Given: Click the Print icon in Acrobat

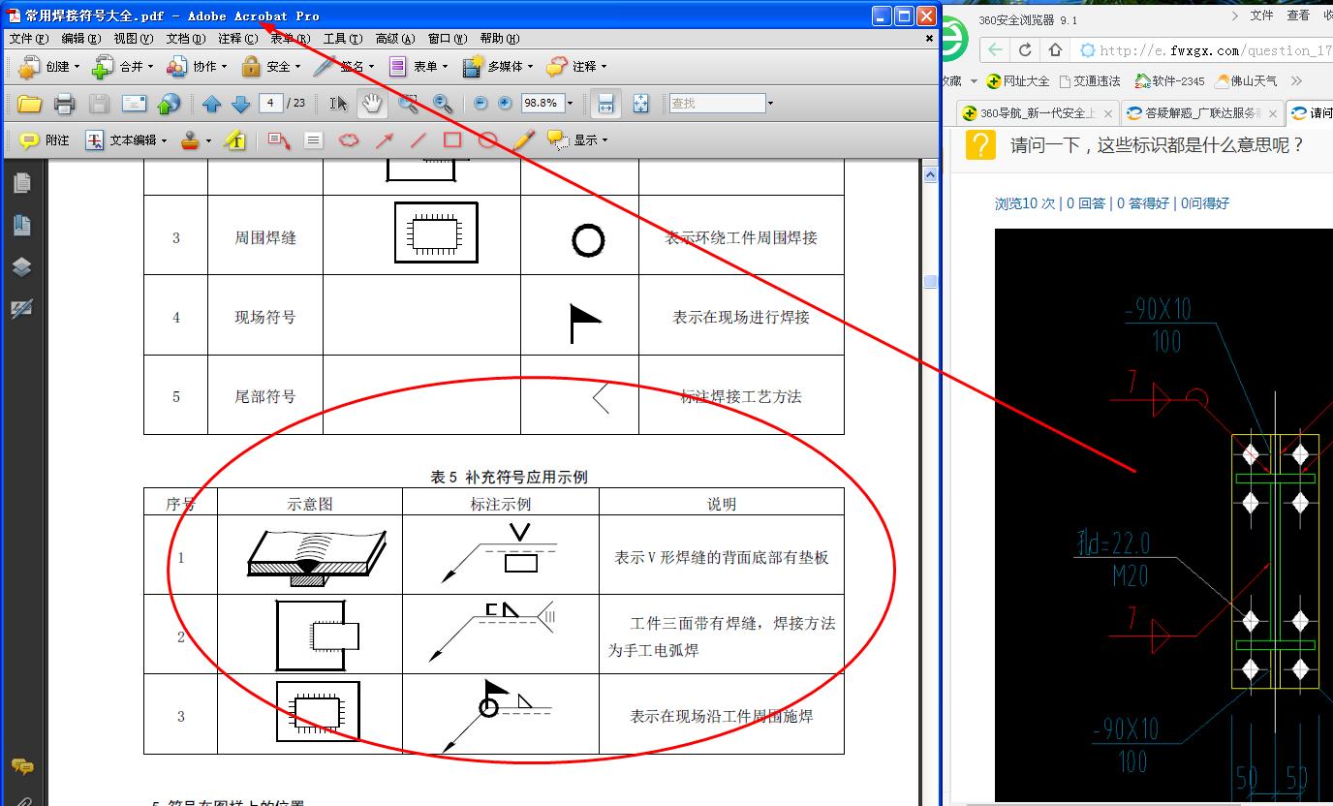Looking at the screenshot, I should coord(64,104).
